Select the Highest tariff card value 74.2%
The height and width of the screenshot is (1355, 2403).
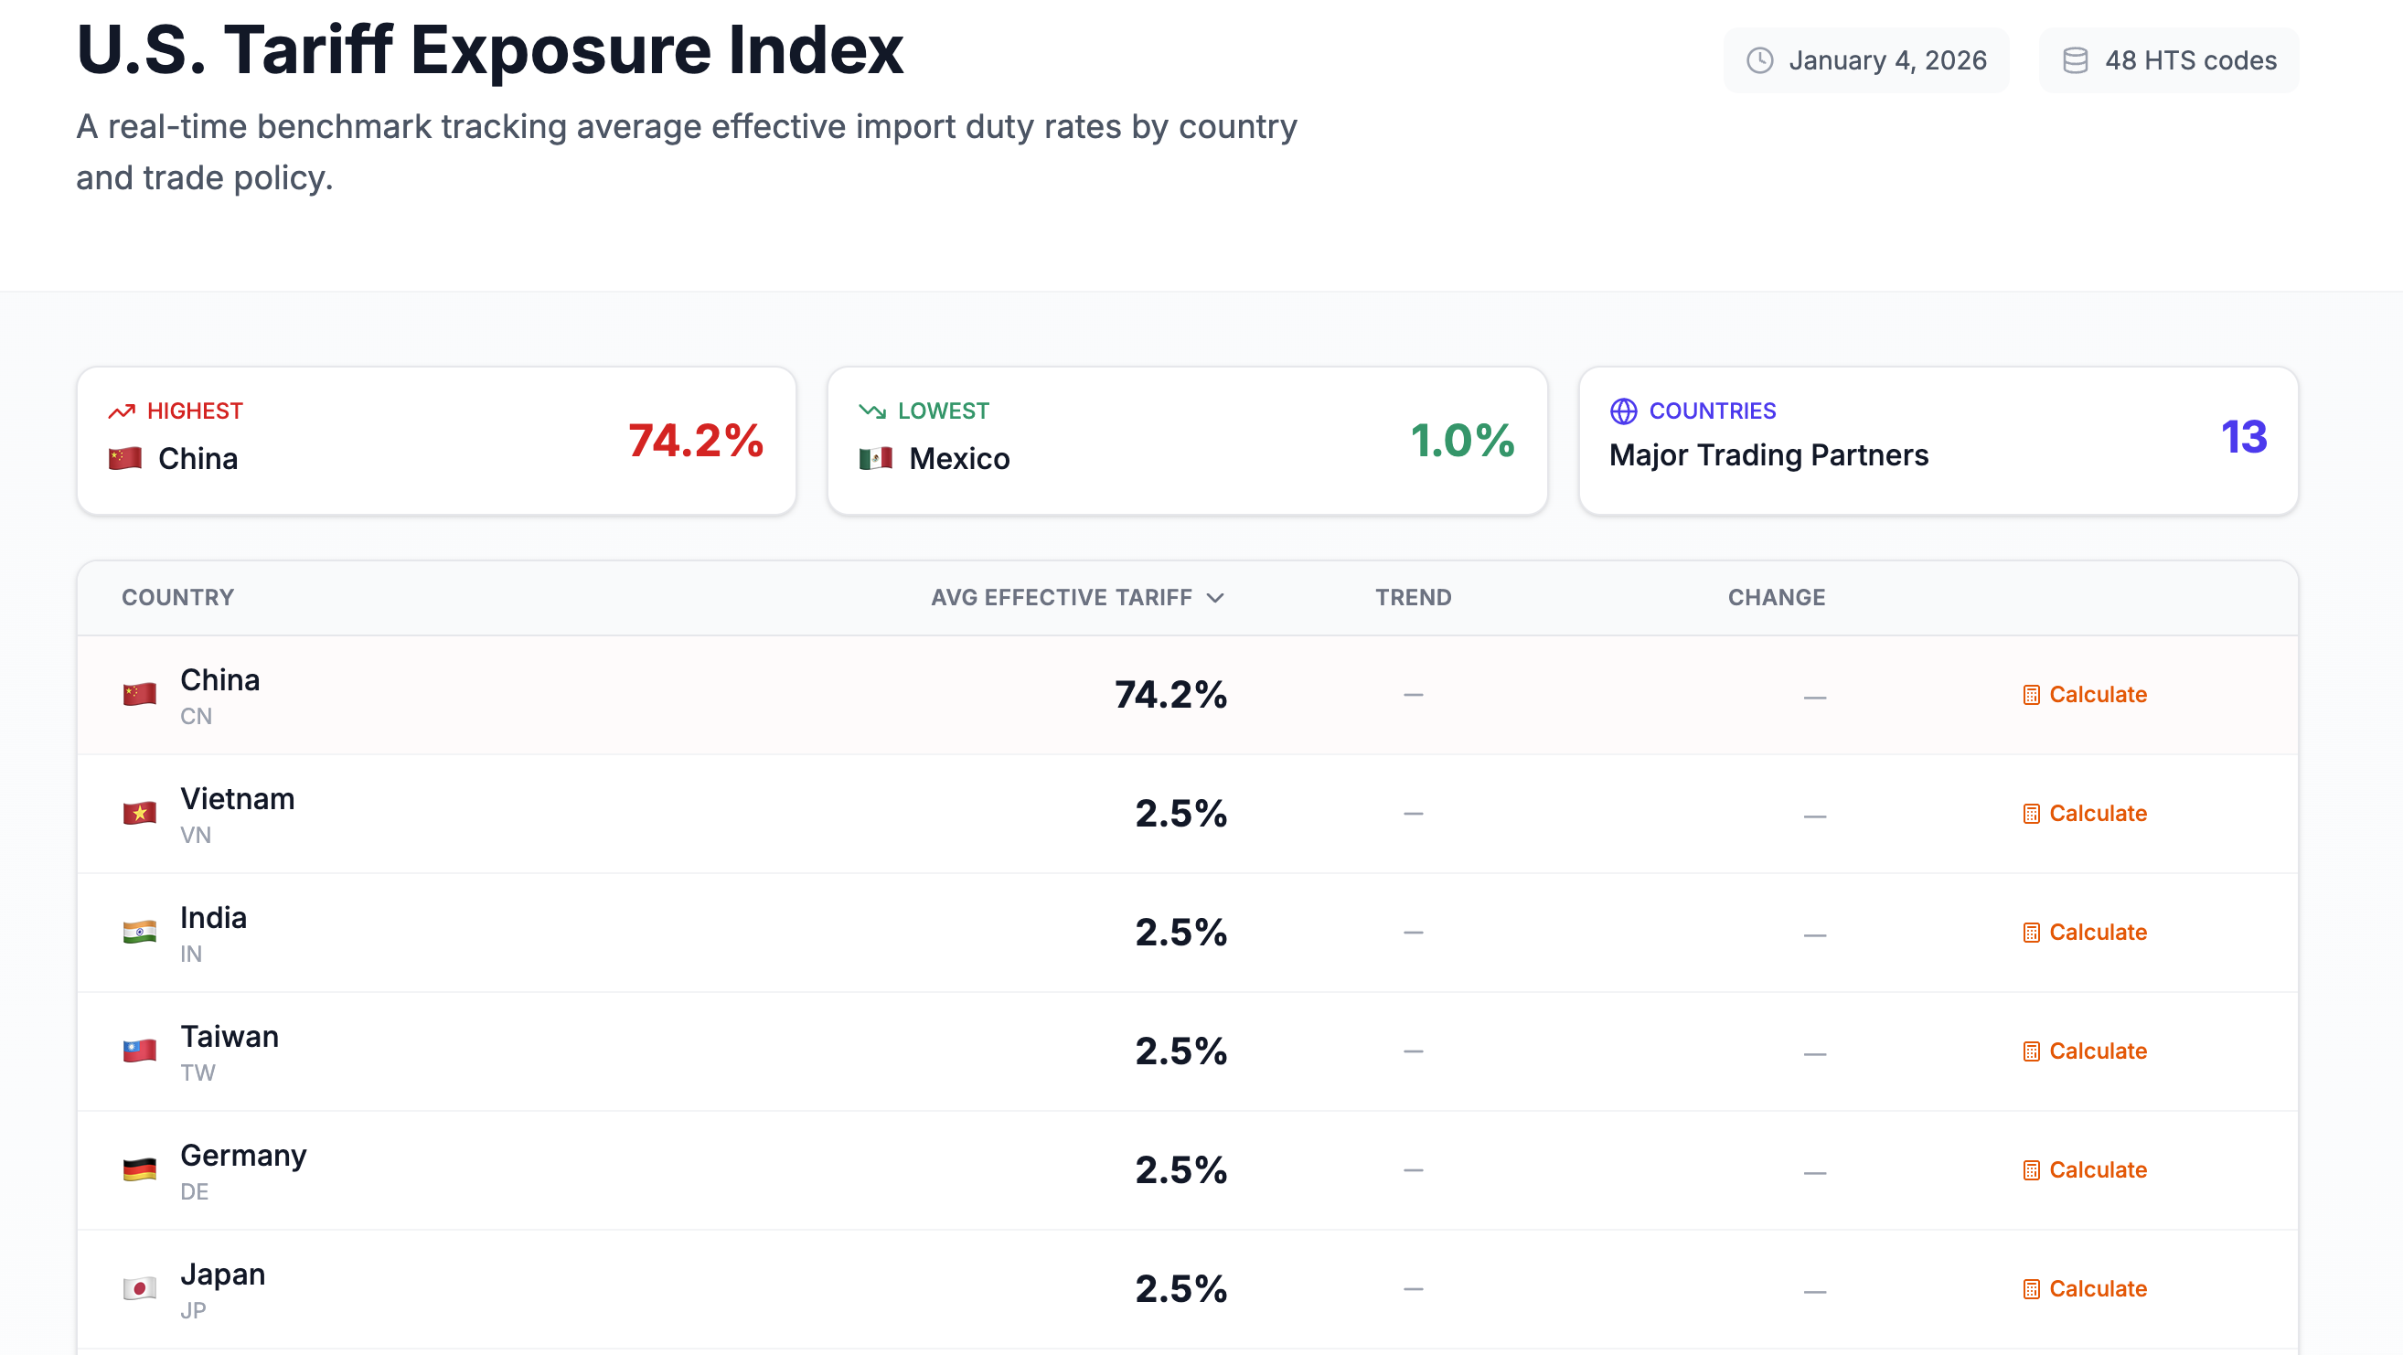click(696, 440)
